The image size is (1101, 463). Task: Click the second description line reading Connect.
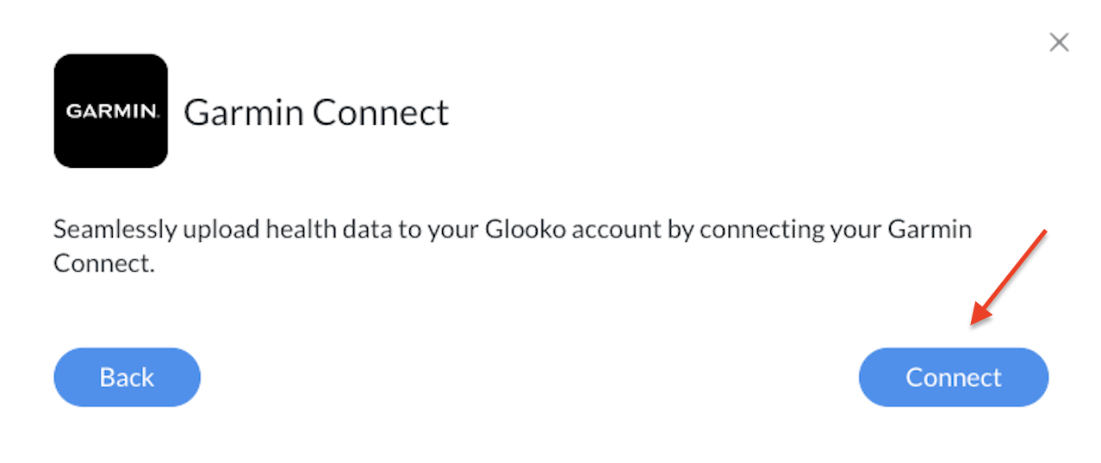104,263
